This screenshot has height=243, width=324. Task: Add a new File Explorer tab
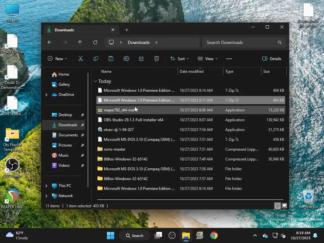(x=127, y=30)
